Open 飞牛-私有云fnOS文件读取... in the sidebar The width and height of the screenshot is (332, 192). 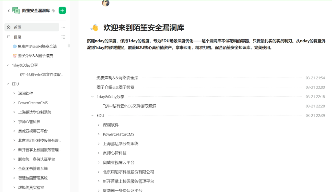(41, 75)
